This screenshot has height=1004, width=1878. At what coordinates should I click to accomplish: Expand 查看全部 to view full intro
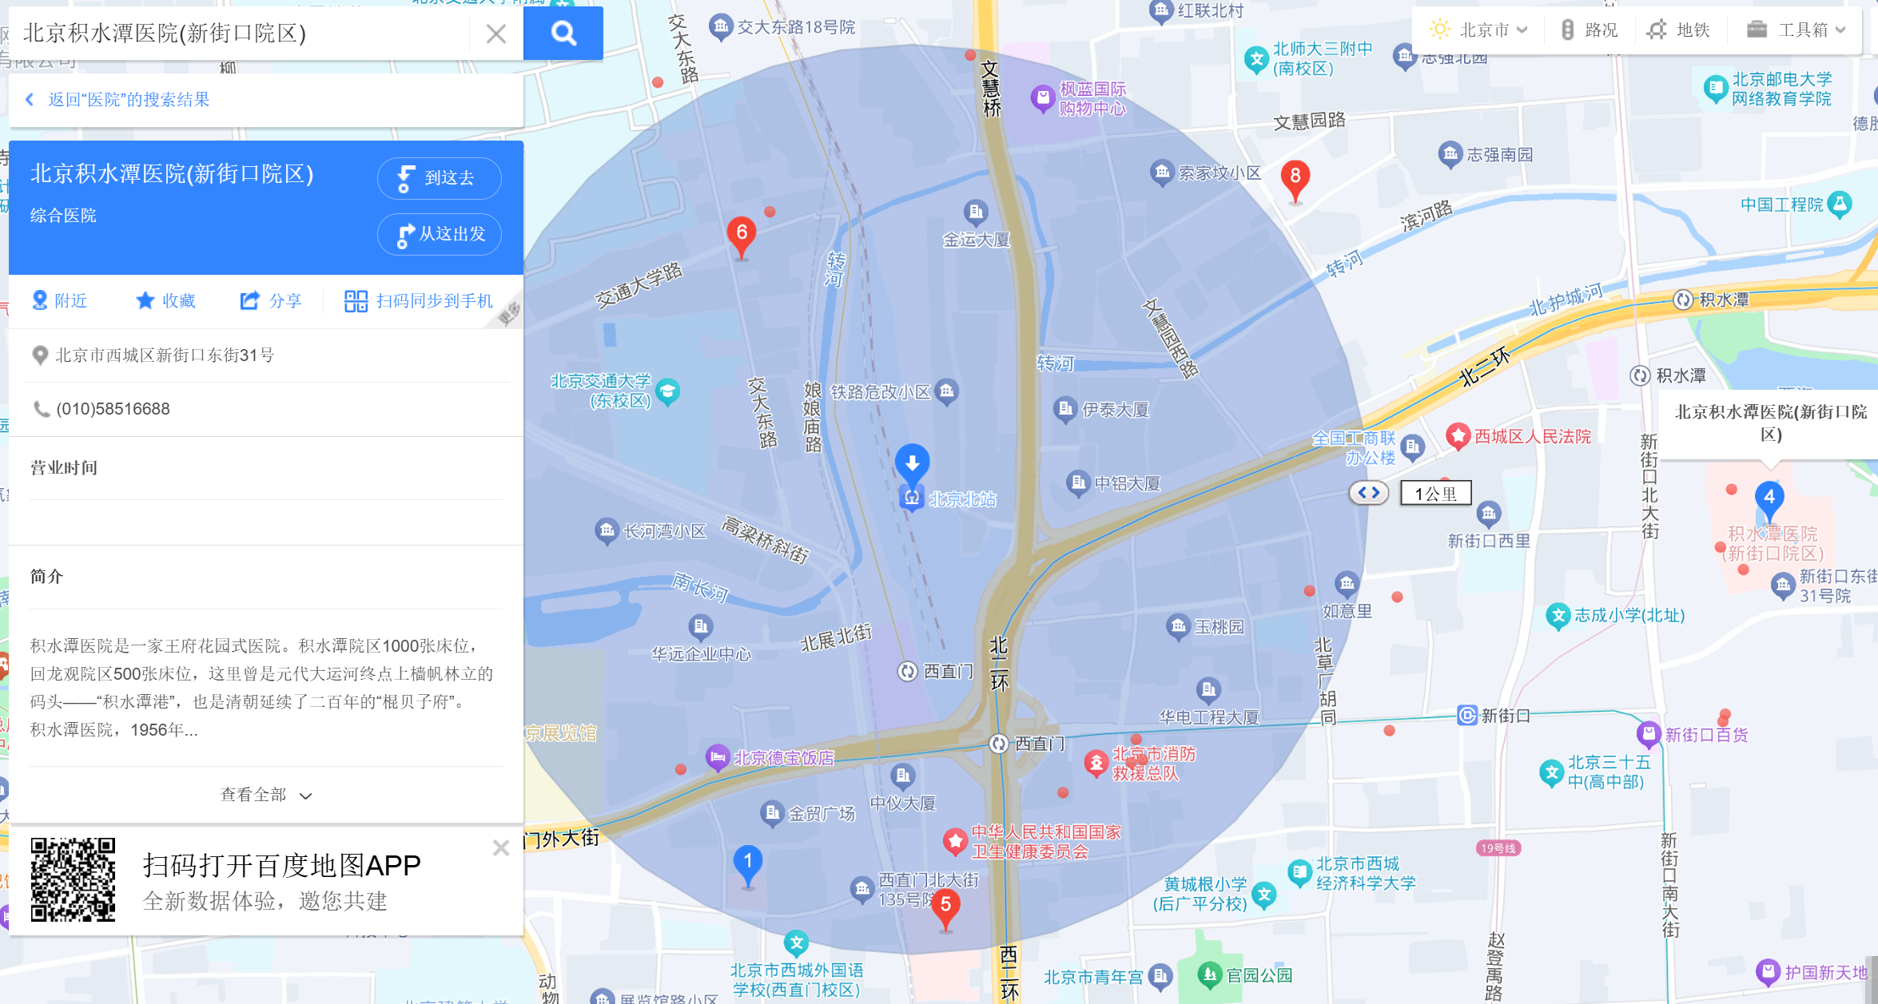265,795
